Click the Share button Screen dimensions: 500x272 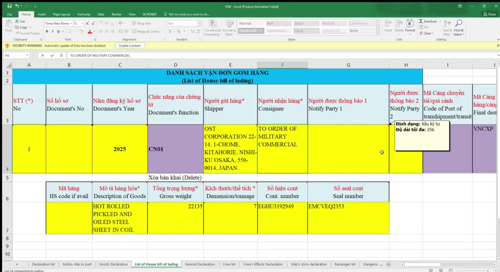[490, 14]
